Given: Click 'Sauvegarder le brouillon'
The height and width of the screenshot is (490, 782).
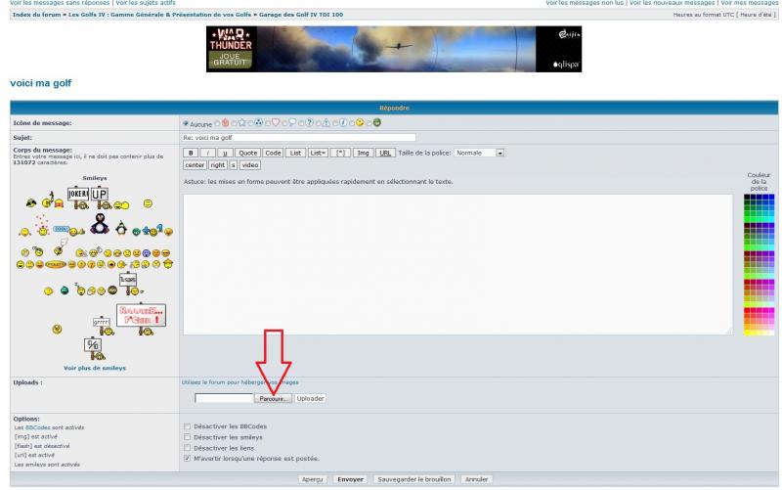Looking at the screenshot, I should coord(414,479).
